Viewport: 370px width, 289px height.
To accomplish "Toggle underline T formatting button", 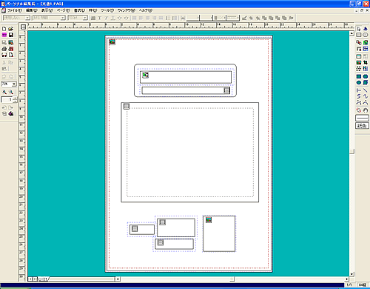I will point(113,18).
